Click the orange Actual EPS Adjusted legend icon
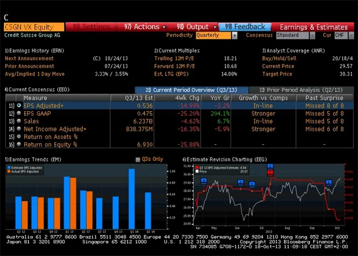Viewport: 358px width, 256px height. click(x=10, y=172)
